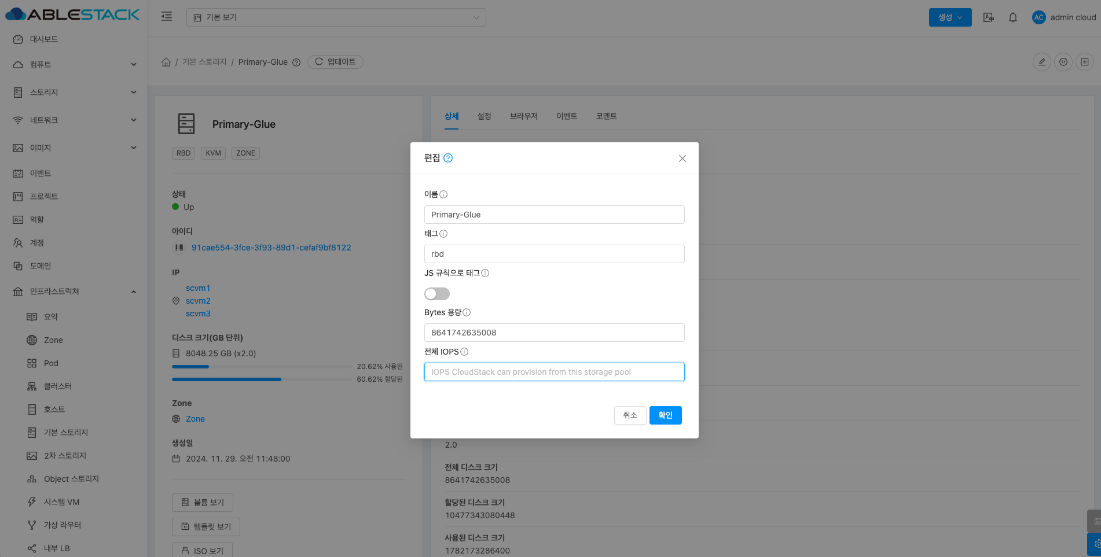
Task: Click the help icon next to 편집 title
Action: (448, 158)
